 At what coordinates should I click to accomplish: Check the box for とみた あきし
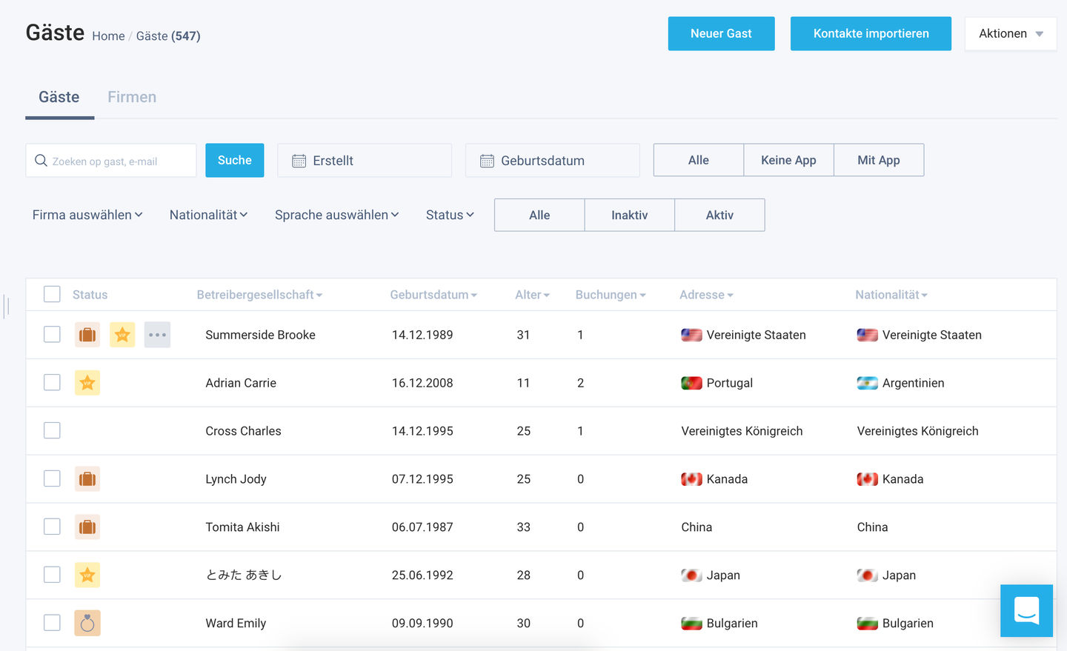[x=52, y=574]
